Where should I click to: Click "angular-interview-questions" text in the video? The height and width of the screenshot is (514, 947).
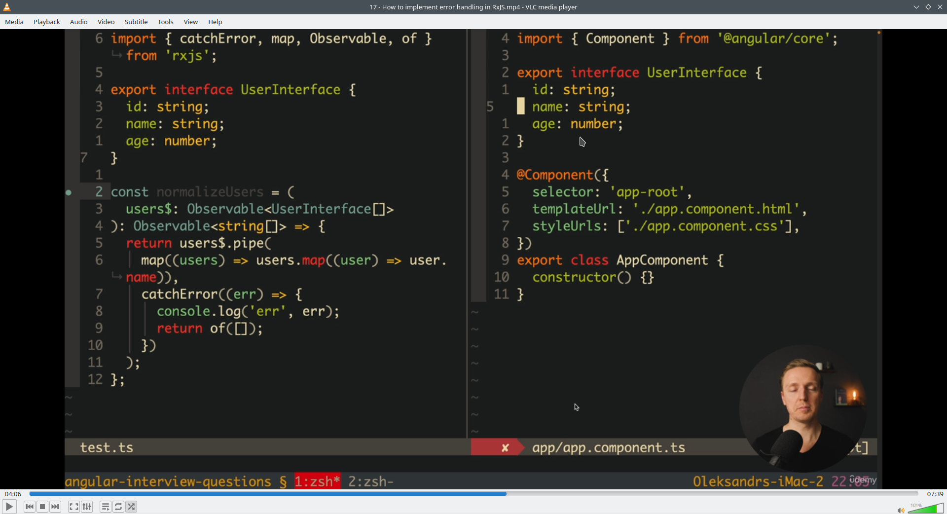point(168,481)
